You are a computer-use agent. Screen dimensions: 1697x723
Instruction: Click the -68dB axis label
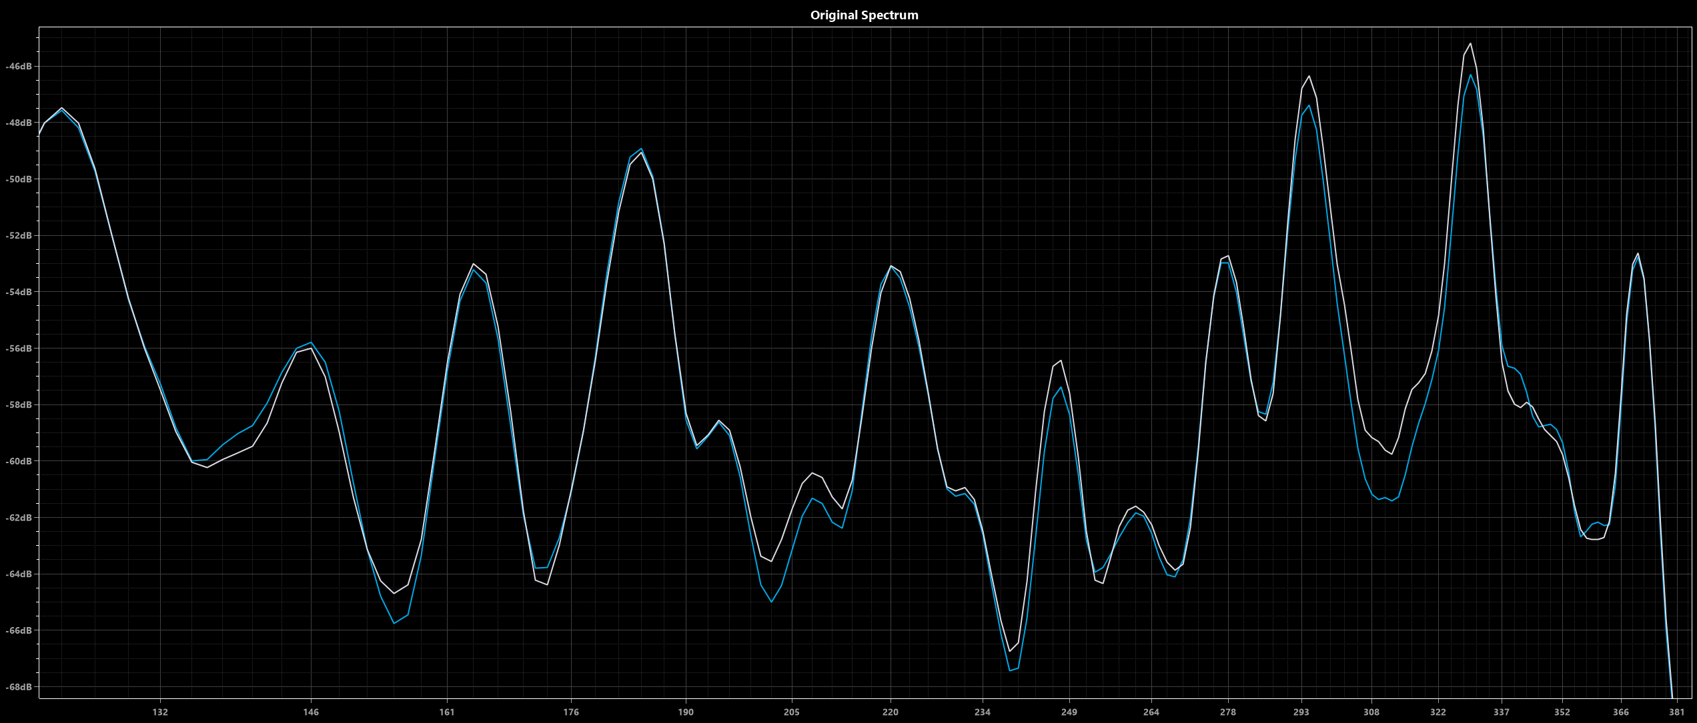point(18,687)
